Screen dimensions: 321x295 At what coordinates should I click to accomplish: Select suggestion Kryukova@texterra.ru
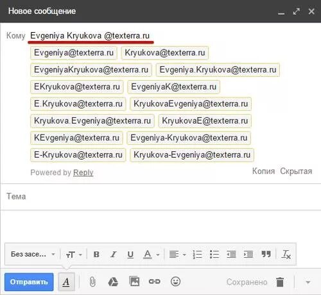coord(165,53)
